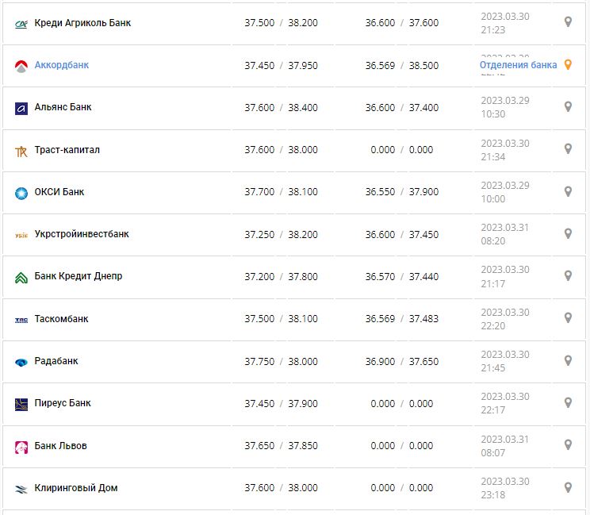590x515 pixels.
Task: Click the Таскомбанк logo icon
Action: point(21,320)
